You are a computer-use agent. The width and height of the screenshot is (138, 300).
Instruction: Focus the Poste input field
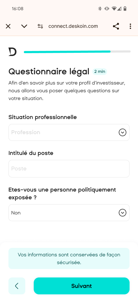pos(69,169)
